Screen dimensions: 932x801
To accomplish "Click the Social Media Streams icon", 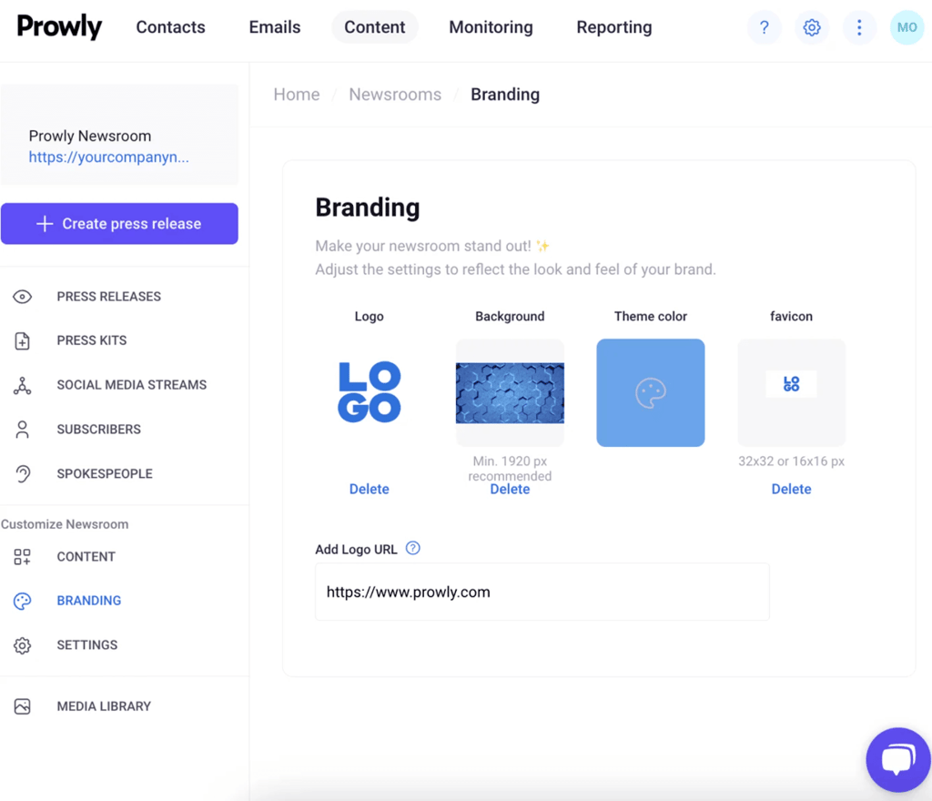I will pyautogui.click(x=23, y=385).
